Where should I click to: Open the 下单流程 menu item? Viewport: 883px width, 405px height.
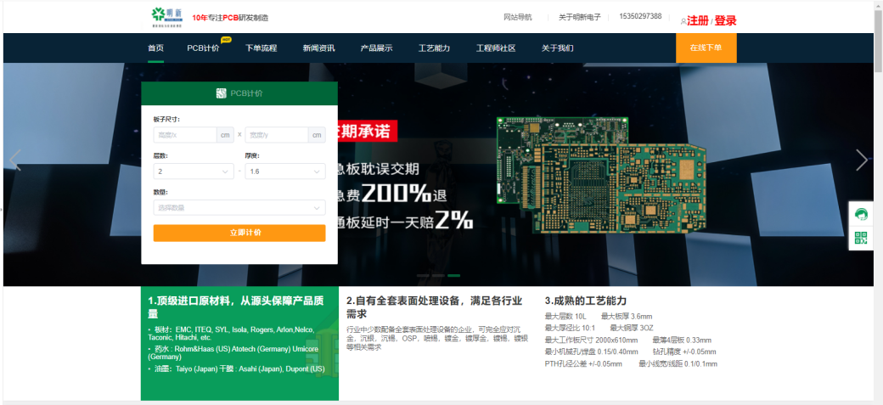pyautogui.click(x=261, y=48)
